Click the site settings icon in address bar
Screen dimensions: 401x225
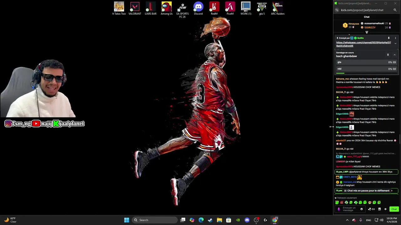(337, 10)
